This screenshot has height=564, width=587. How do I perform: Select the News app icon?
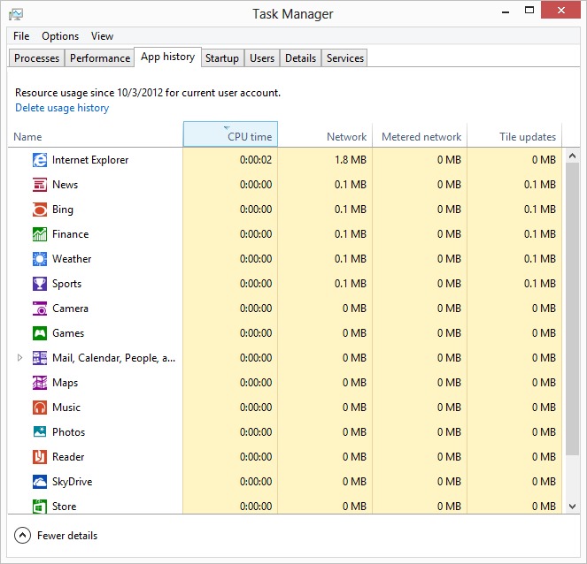click(x=40, y=185)
